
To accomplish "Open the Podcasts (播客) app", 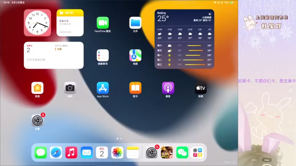I will pos(168,88).
